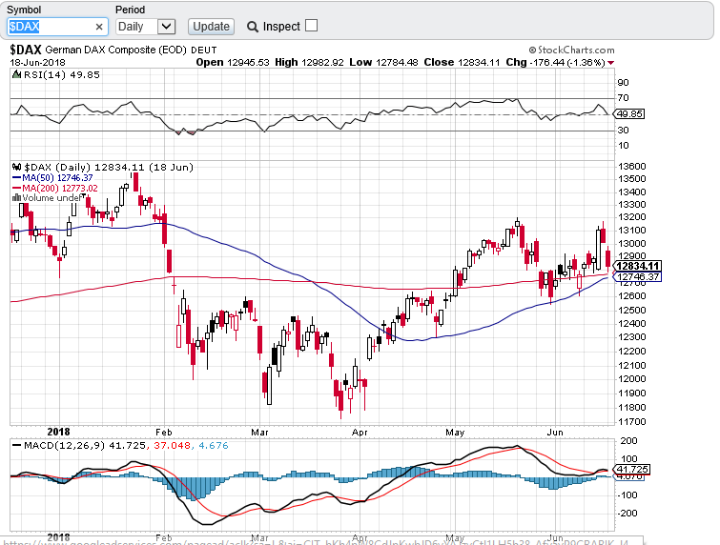Click the MACD histogram value 4.676
The image size is (720, 545).
tap(214, 446)
